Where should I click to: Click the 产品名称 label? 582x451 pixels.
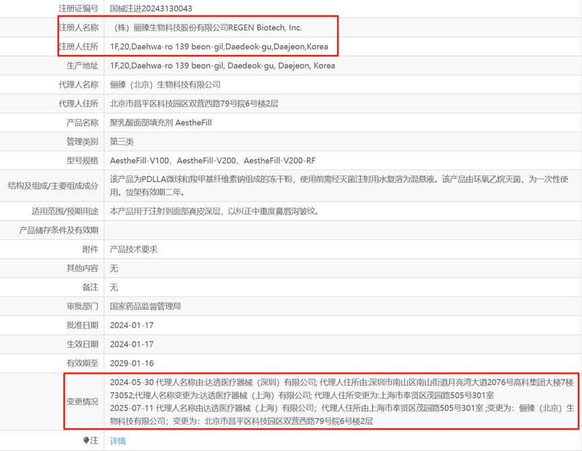[x=82, y=122]
